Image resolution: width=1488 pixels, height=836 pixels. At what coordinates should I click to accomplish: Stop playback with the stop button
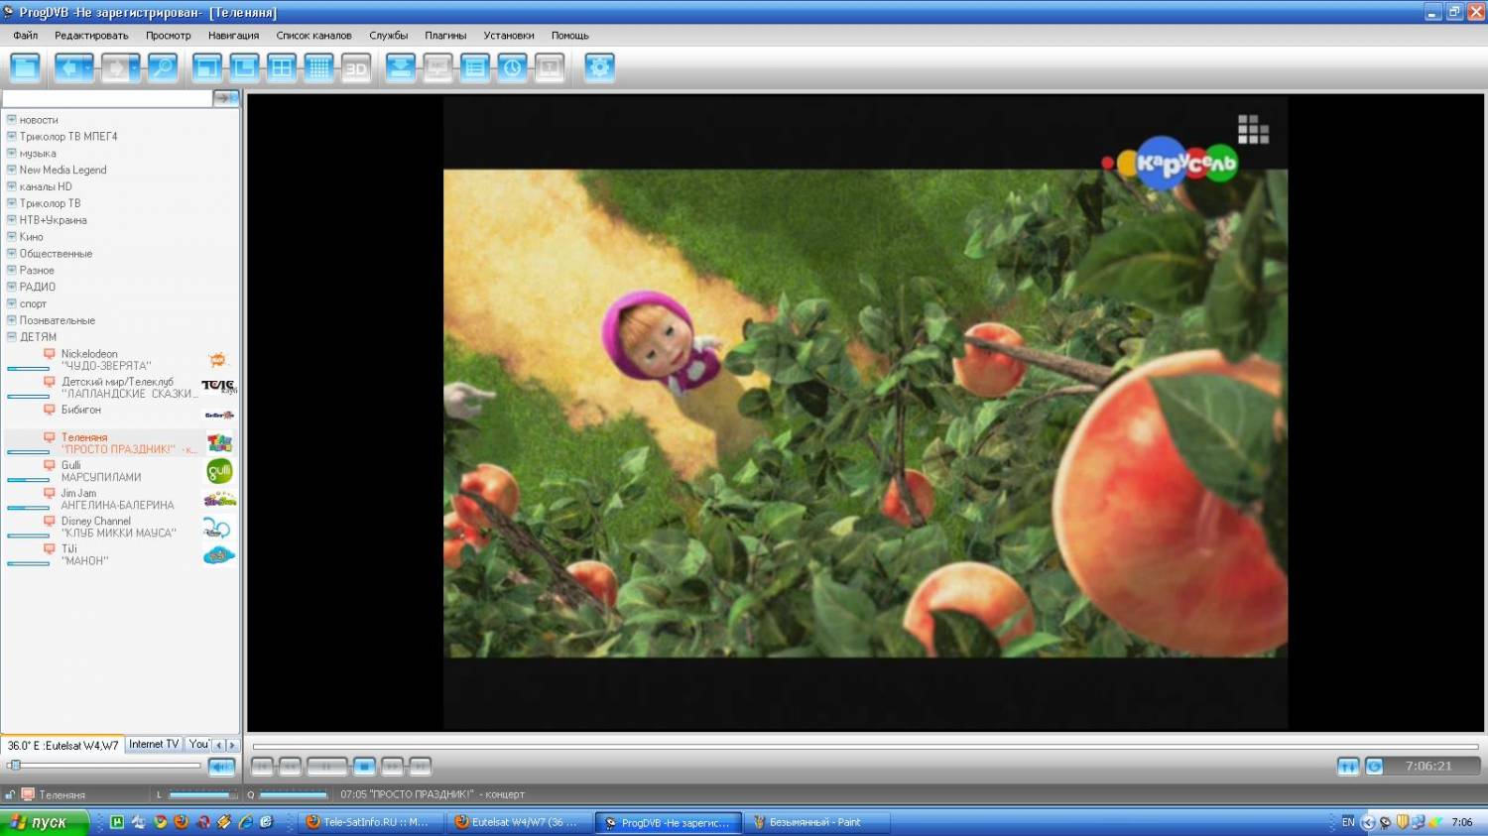coord(364,766)
